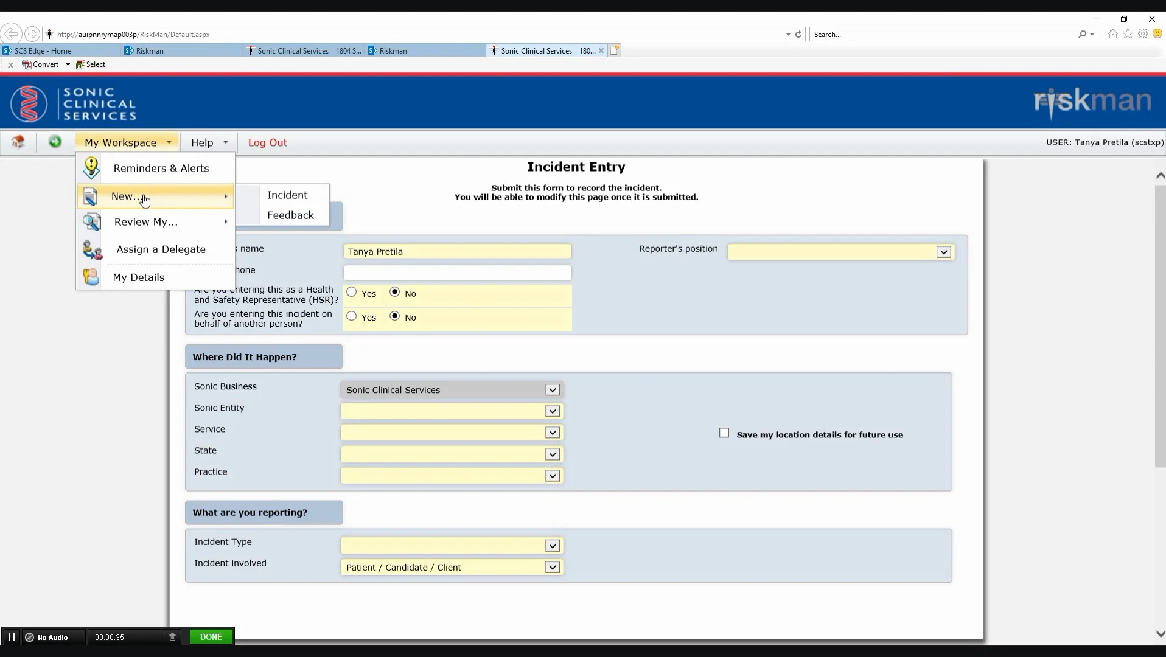Click the browser Search box
This screenshot has height=657, width=1166.
point(943,34)
